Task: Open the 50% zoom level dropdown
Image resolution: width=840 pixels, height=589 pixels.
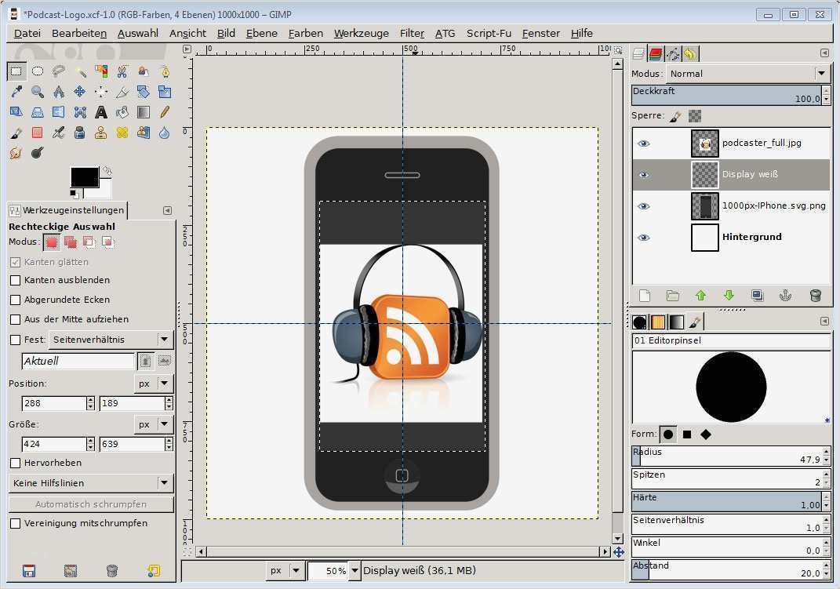Action: pyautogui.click(x=355, y=571)
